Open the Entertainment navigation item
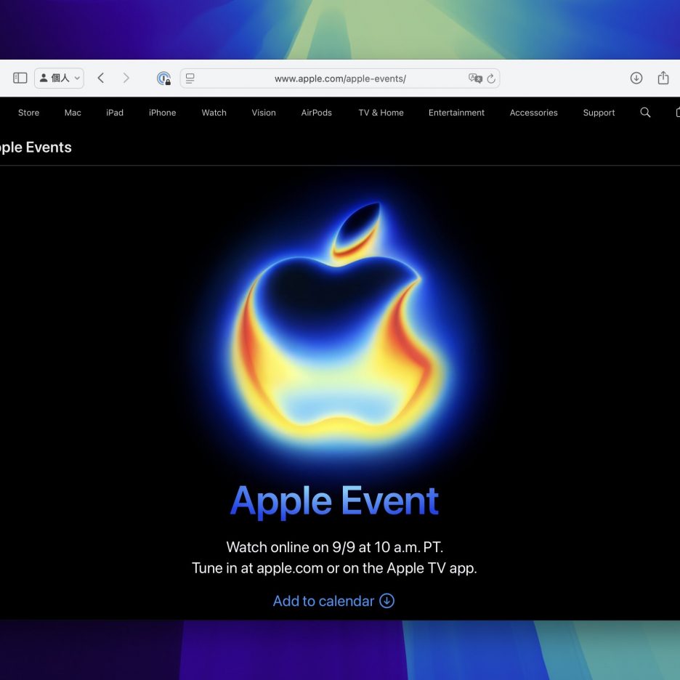This screenshot has height=680, width=680. (x=456, y=113)
